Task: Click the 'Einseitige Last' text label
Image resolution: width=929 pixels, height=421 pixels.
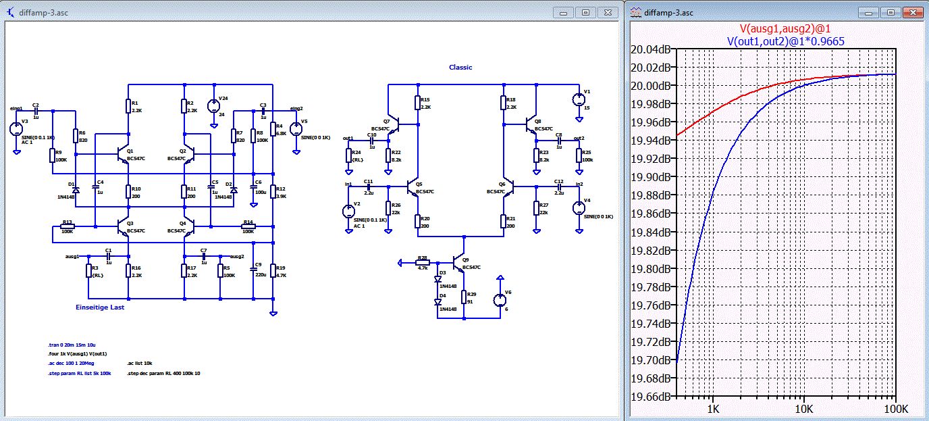Action: [x=99, y=307]
